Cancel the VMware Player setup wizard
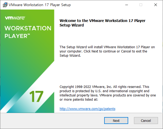The width and height of the screenshot is (163, 129). point(146,121)
